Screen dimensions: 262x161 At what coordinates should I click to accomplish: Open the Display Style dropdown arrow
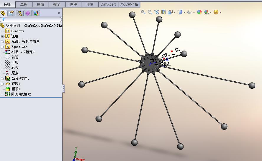point(184,12)
